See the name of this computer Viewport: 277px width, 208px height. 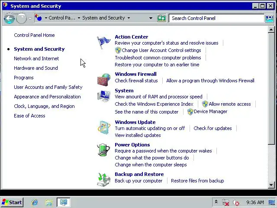(147, 112)
